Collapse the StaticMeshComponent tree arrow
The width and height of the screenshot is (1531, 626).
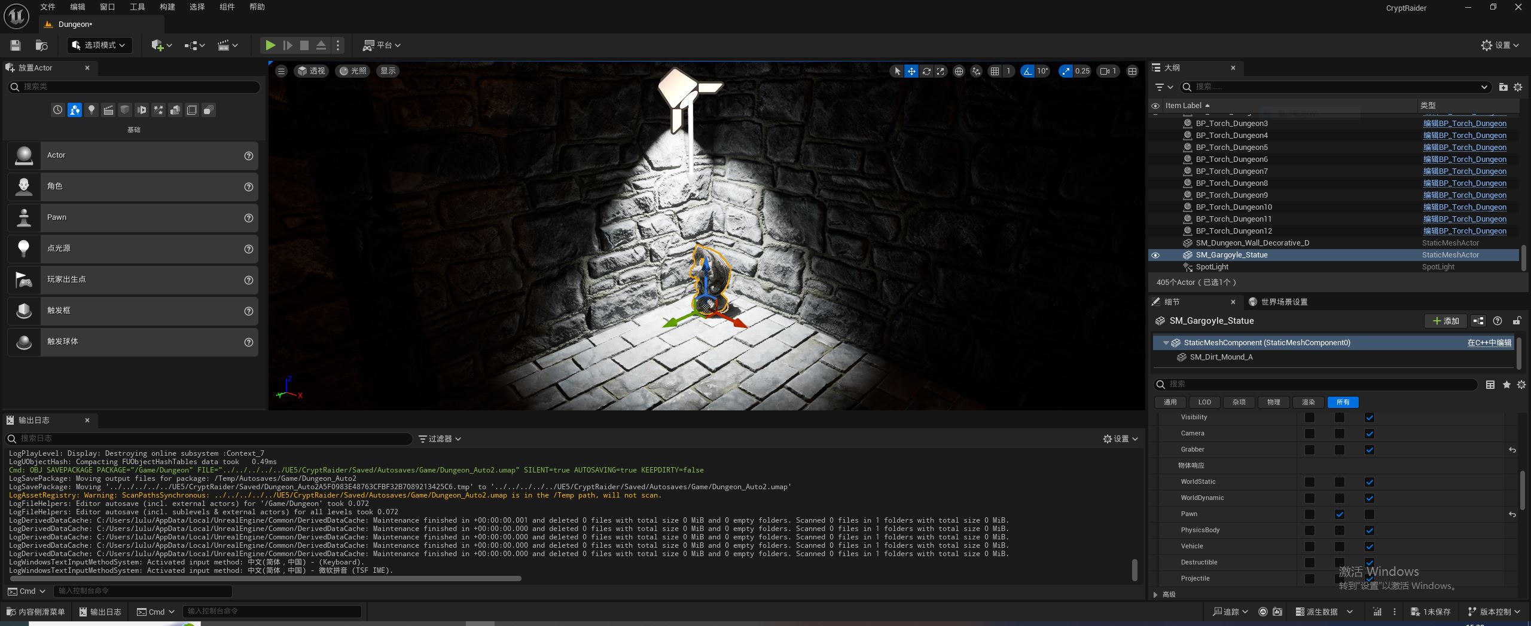click(x=1166, y=343)
